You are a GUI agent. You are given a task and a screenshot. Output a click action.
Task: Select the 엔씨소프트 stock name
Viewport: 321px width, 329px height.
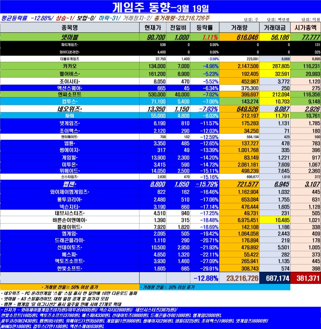click(x=69, y=95)
